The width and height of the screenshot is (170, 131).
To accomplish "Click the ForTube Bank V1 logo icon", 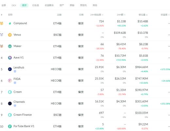I will tap(10, 126).
